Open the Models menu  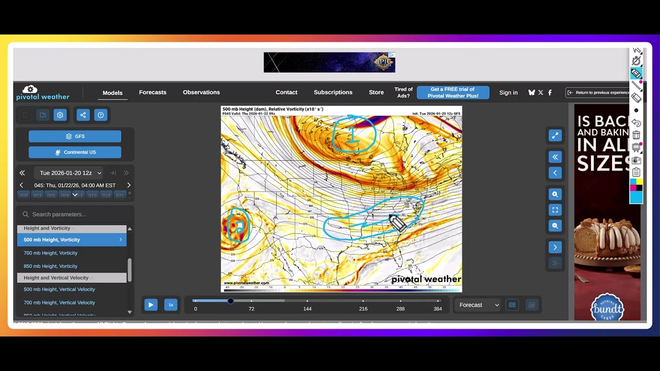[x=112, y=93]
